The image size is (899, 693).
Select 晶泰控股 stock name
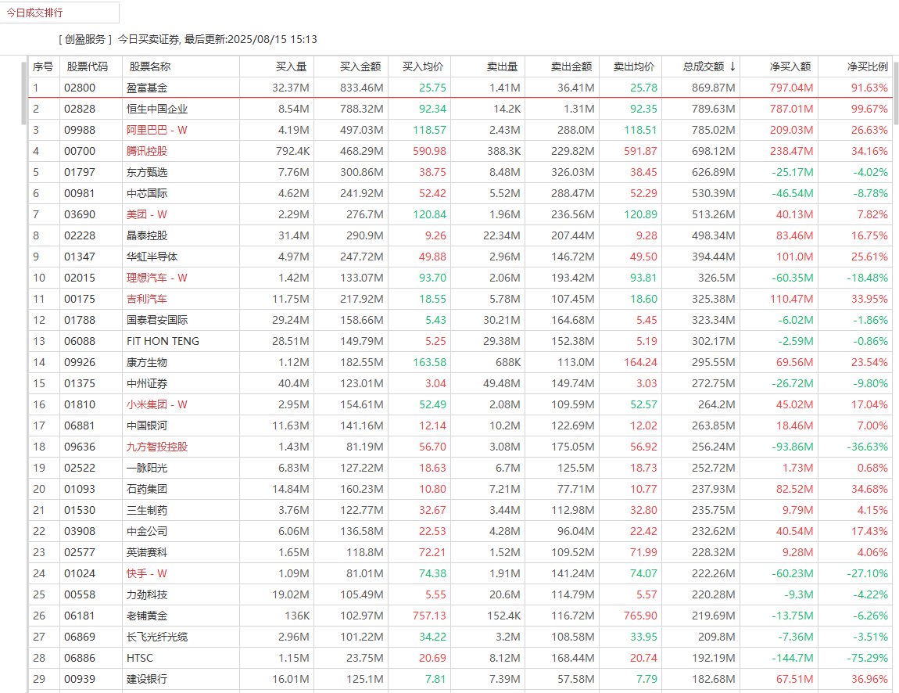coord(147,235)
